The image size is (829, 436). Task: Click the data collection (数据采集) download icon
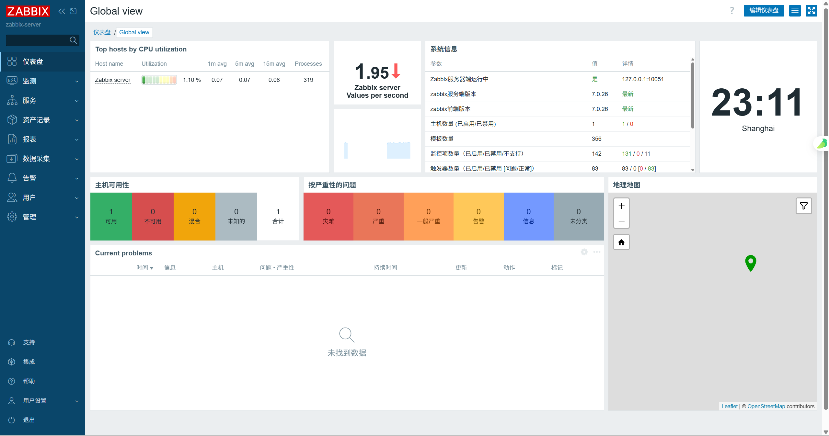[x=12, y=159]
